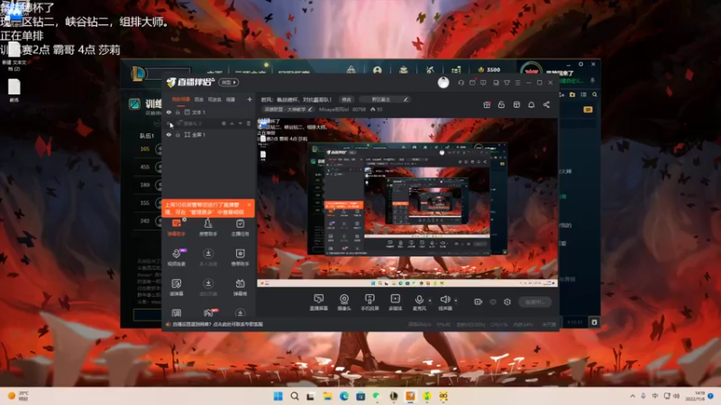Open settings gear in bottom control bar
The width and height of the screenshot is (721, 405).
507,301
